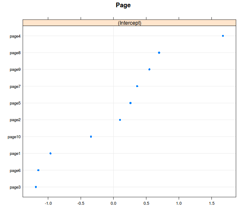Click the page2 row label
The width and height of the screenshot is (246, 215).
pos(15,120)
